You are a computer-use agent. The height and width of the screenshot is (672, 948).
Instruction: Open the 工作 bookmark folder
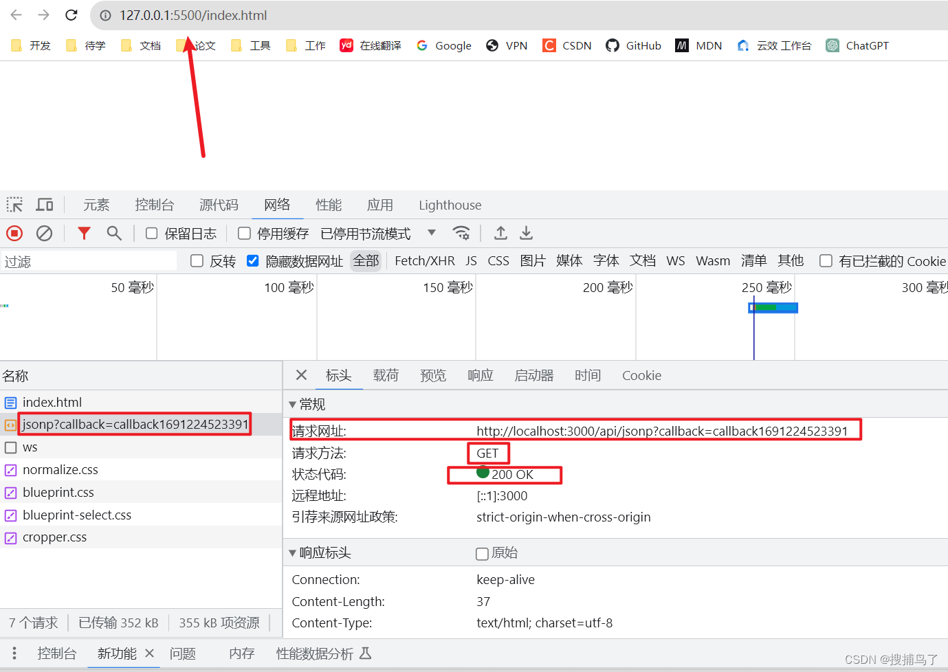(306, 45)
